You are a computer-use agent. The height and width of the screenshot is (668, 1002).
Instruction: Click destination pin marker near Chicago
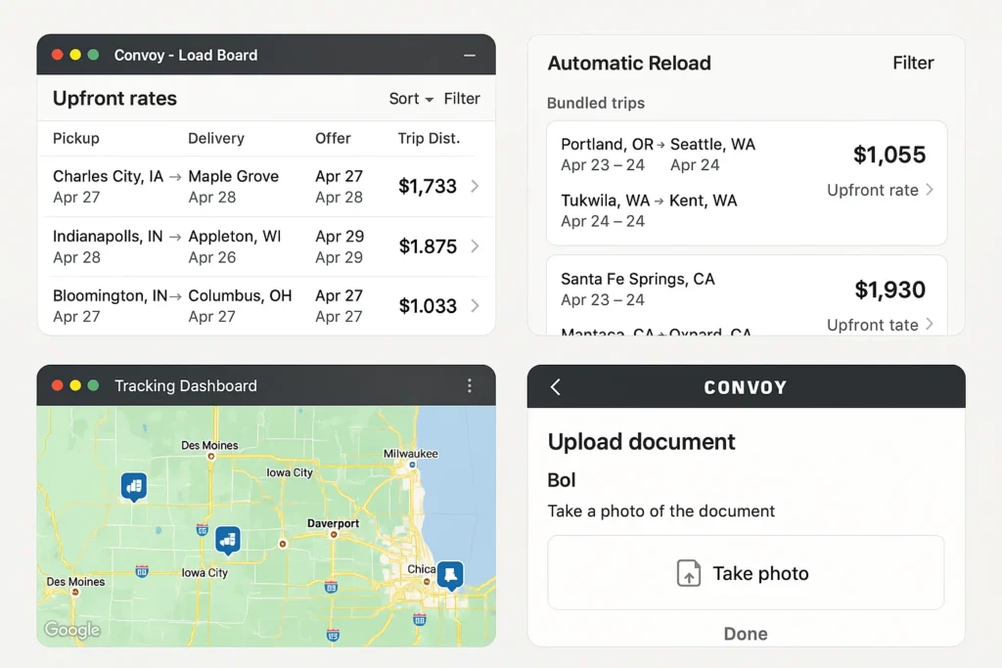(x=449, y=574)
